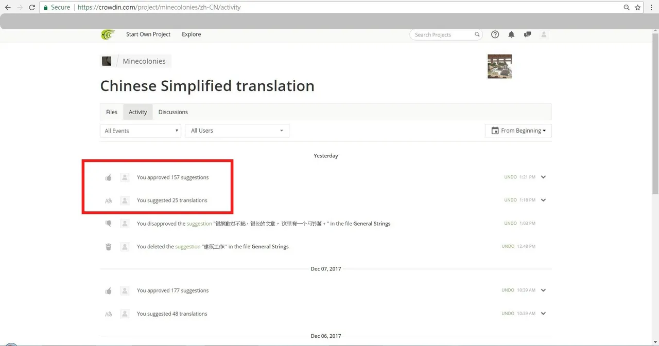Click 'You suggested 48 translations' text

tap(172, 314)
